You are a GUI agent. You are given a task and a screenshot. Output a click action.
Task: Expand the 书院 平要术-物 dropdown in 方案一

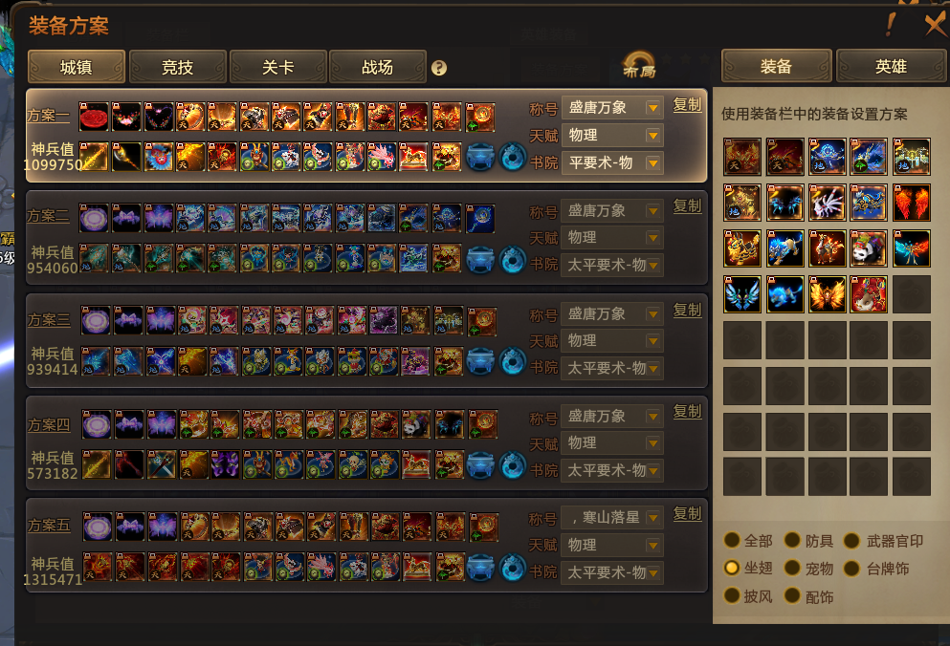point(612,162)
